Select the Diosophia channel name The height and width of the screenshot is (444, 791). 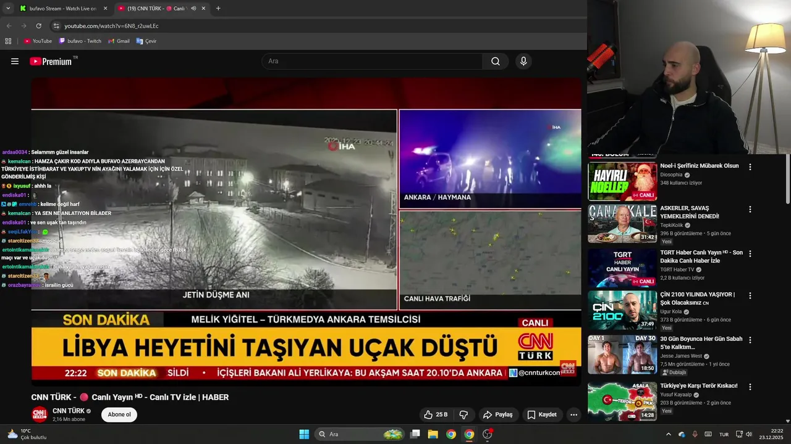[671, 175]
